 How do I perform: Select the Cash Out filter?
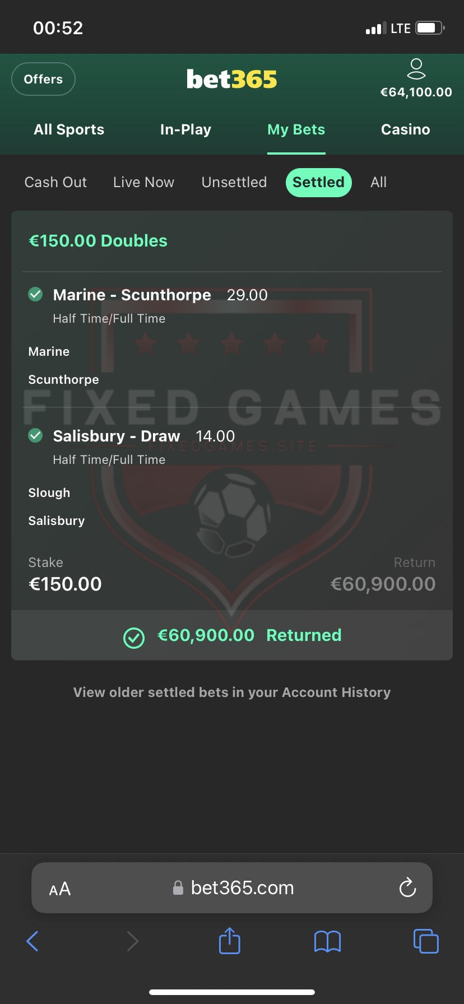55,182
